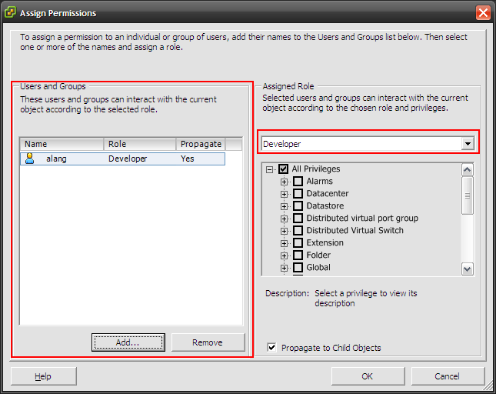Check the Alarms privilege checkbox
Screen dimensions: 496x394
point(298,181)
